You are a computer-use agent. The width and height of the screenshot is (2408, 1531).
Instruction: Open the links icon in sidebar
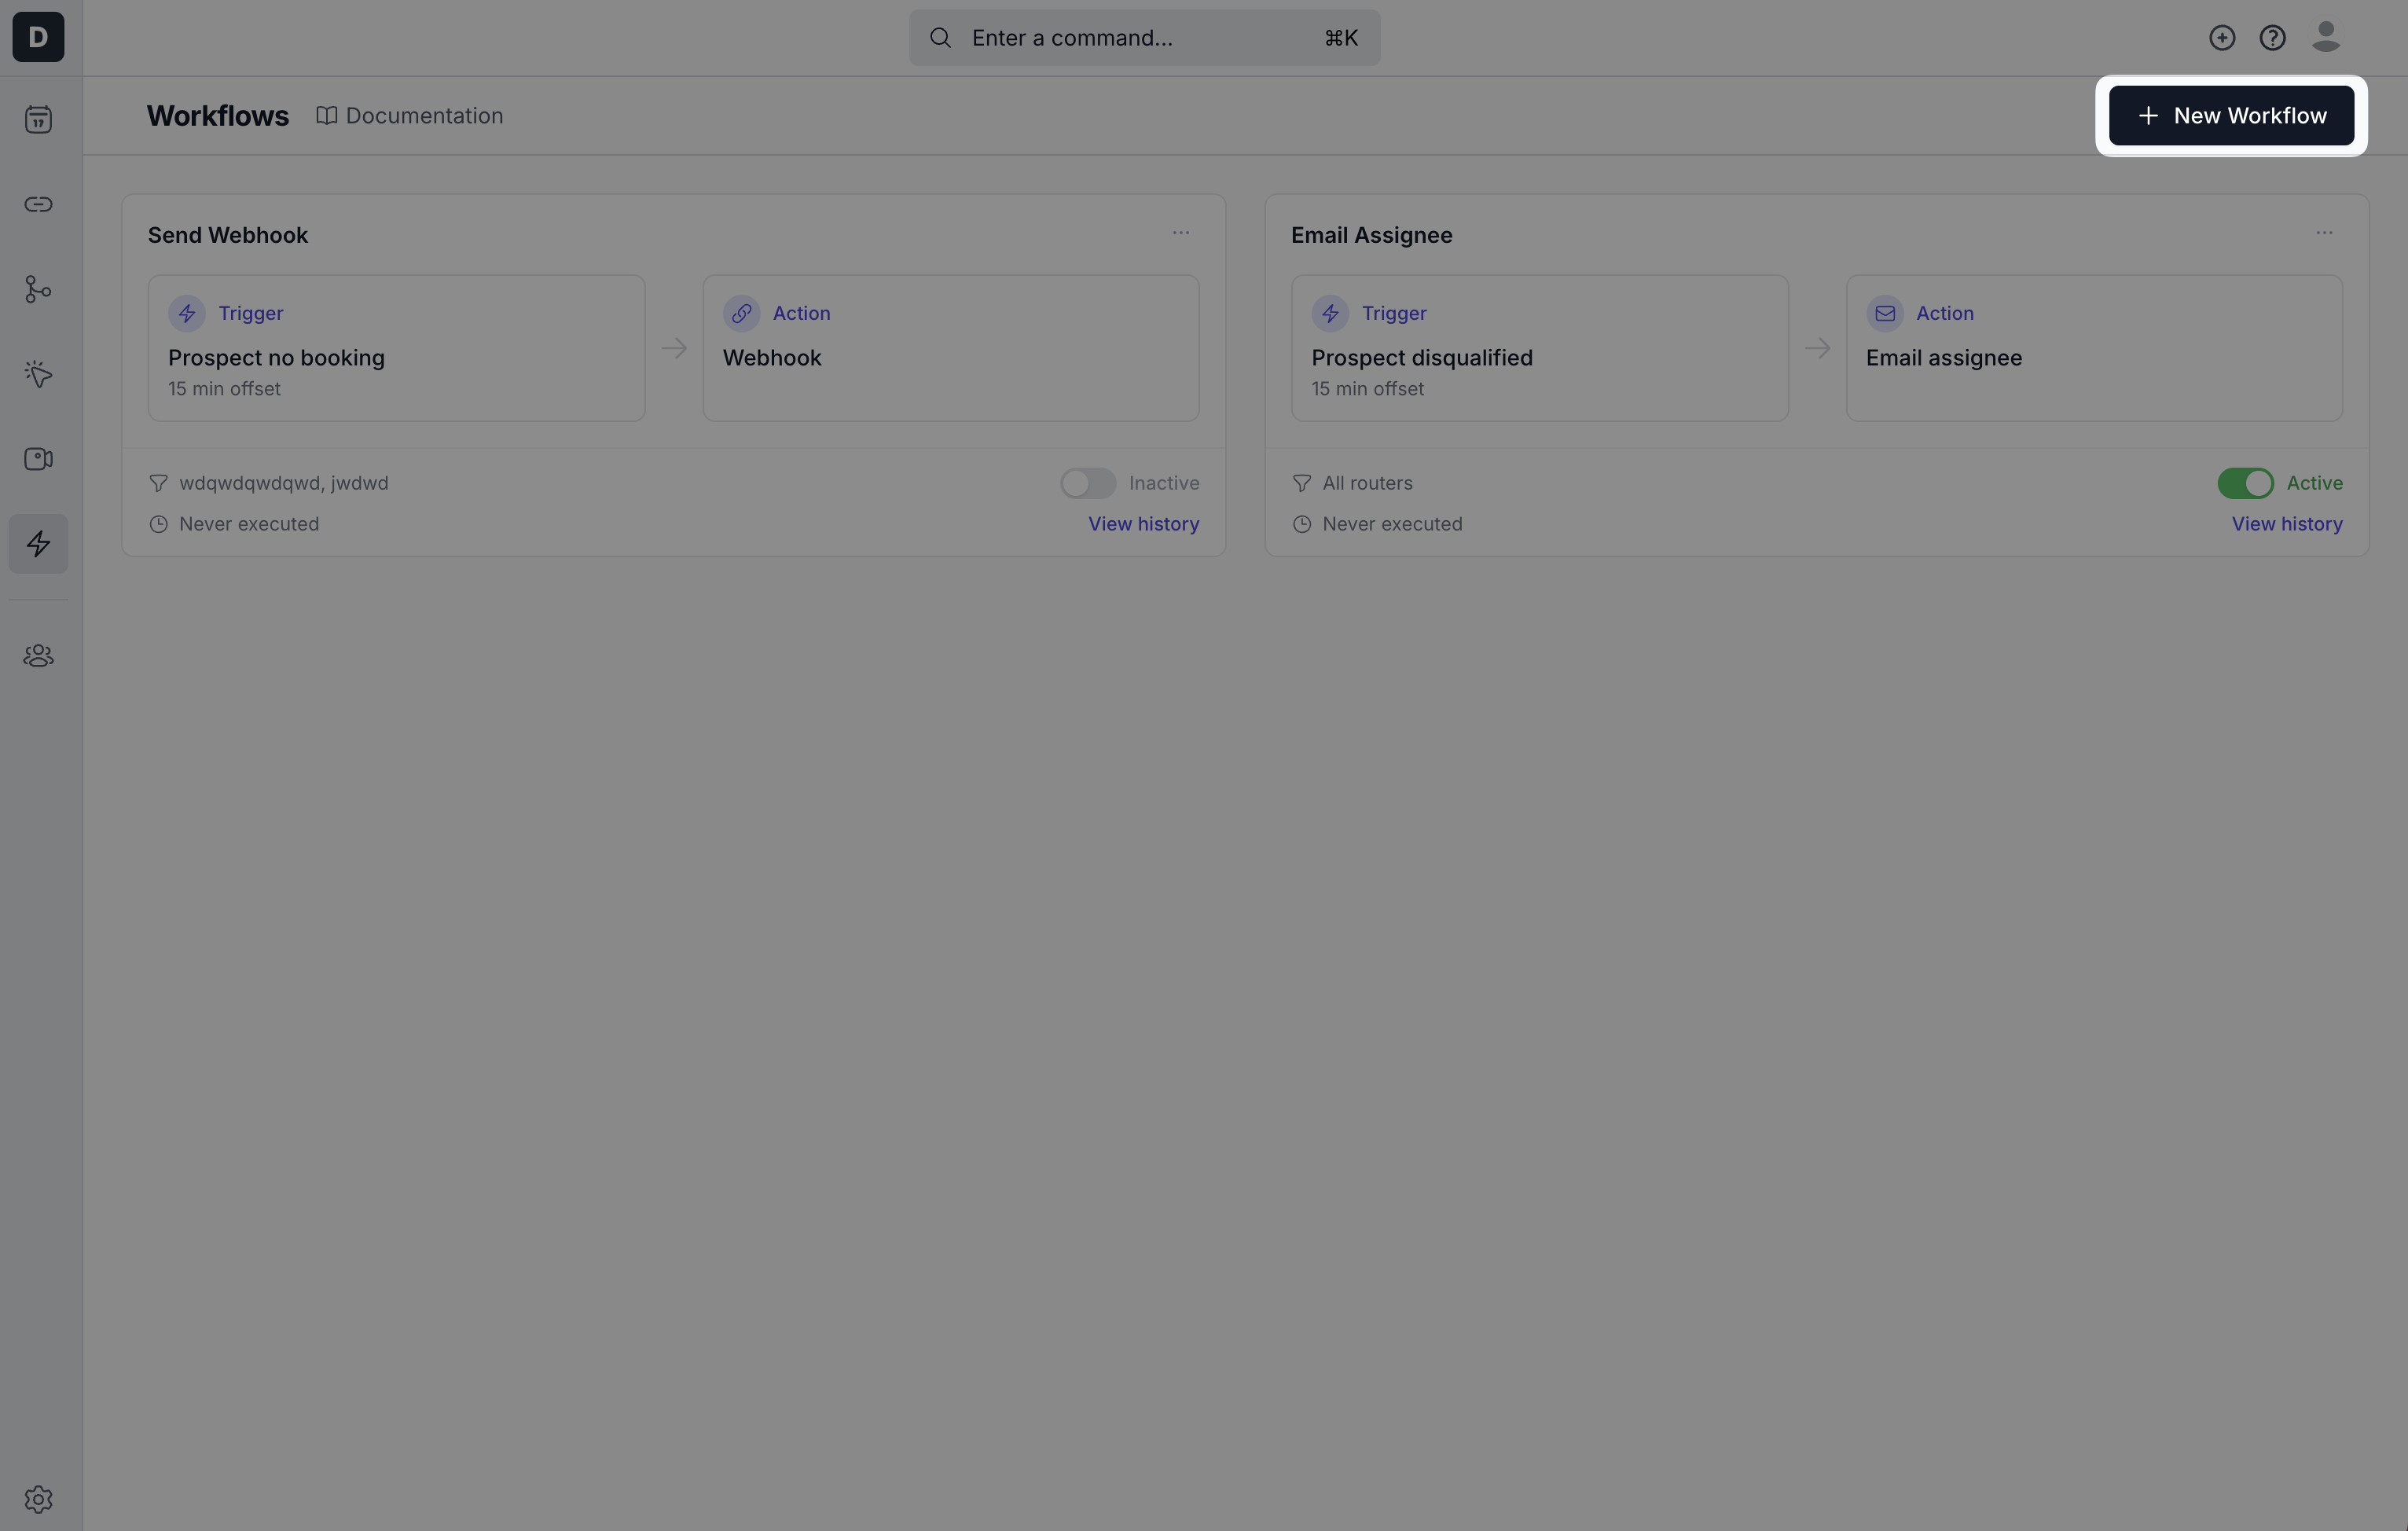38,204
